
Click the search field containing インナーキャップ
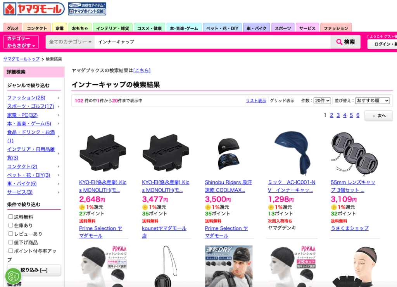coord(212,42)
